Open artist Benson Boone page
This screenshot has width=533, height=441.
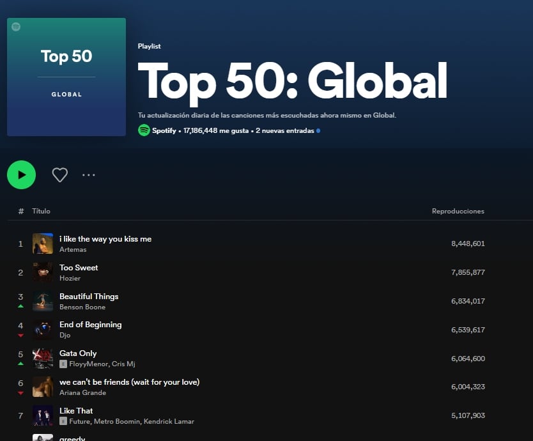[82, 307]
